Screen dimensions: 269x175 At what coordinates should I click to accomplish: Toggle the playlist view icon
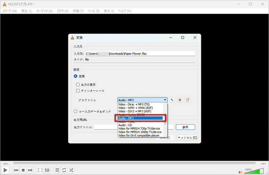click(57, 170)
